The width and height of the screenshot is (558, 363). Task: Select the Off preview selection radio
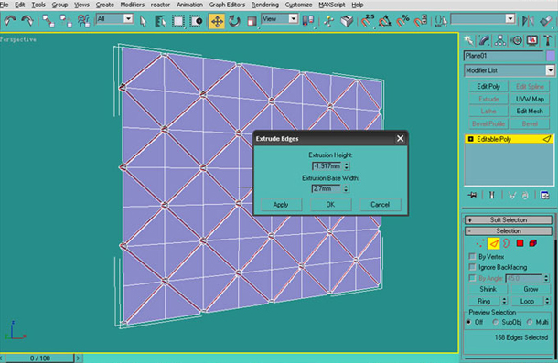coord(469,322)
